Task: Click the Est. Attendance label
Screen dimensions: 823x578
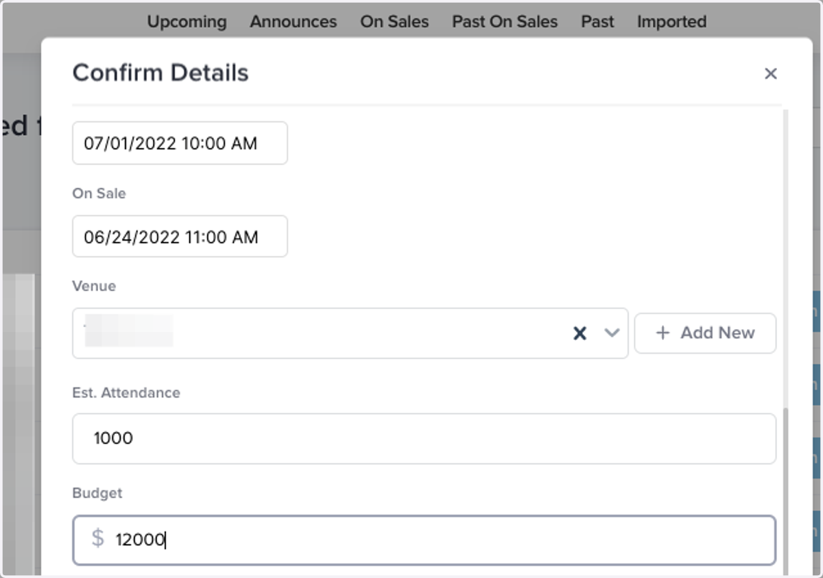Action: tap(126, 393)
